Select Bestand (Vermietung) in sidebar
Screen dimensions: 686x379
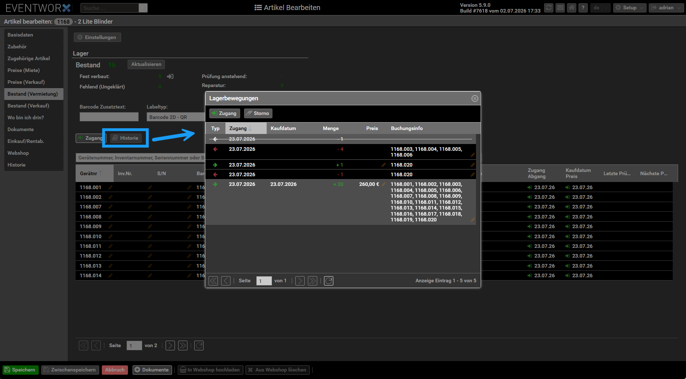coord(34,94)
